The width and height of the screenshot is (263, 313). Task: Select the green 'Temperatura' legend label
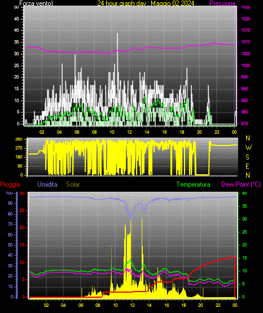194,184
